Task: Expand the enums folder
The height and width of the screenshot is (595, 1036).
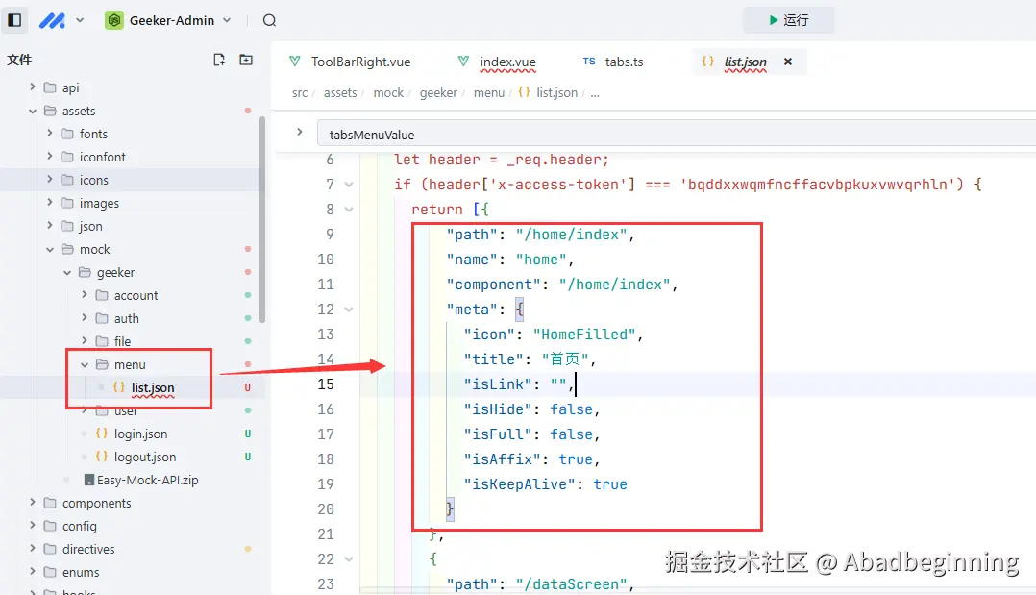Action: pos(33,571)
